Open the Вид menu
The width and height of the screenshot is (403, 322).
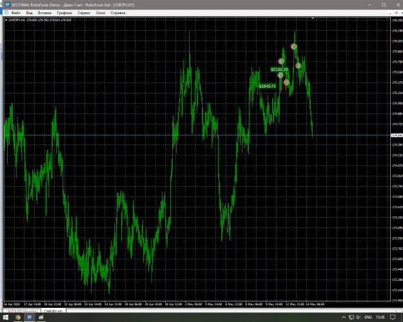click(x=29, y=13)
